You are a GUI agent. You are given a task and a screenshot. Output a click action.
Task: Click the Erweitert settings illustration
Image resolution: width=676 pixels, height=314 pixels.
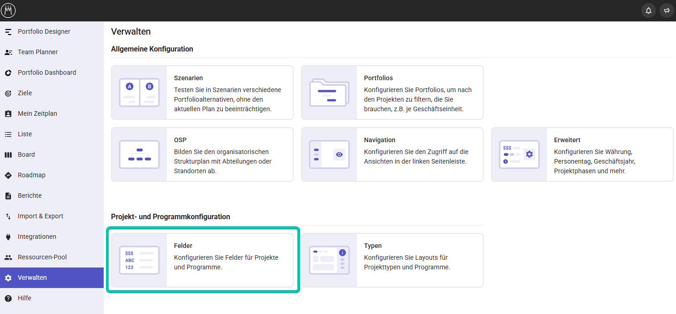pos(519,154)
